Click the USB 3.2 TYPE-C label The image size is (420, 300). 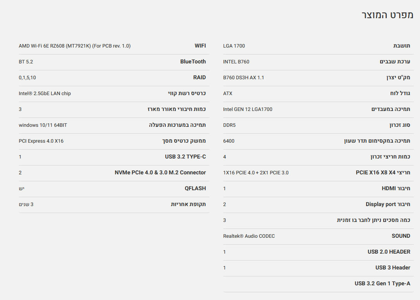click(185, 157)
